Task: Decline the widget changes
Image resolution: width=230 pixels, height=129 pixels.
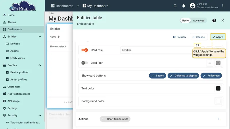Action: 199,37
